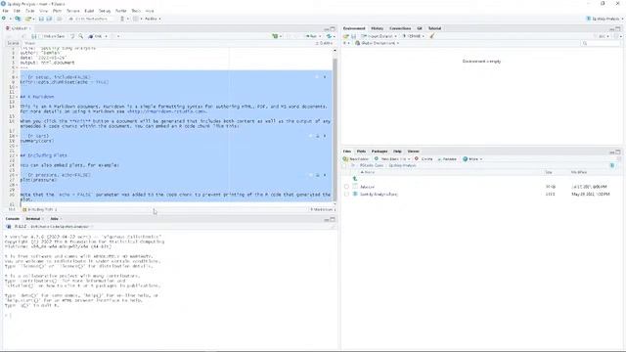Open the Import Dataset dropdown
The height and width of the screenshot is (352, 626).
380,36
